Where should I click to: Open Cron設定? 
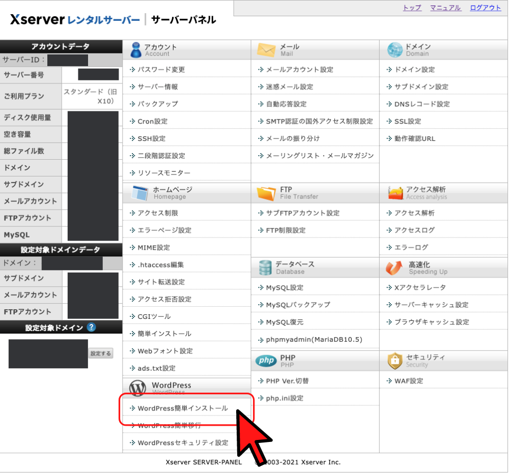(152, 122)
